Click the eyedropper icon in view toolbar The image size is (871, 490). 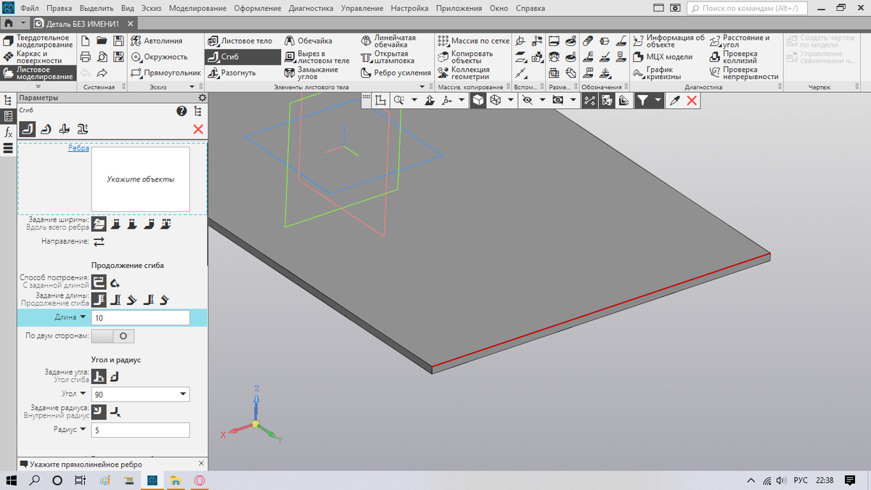(674, 101)
